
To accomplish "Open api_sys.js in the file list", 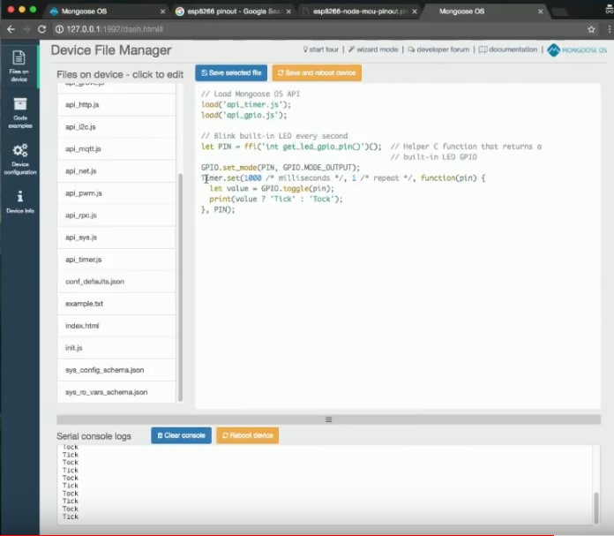I will coord(116,238).
